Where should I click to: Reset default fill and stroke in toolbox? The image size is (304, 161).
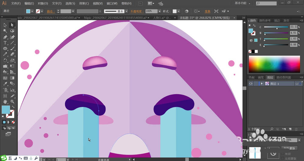(x=3, y=117)
